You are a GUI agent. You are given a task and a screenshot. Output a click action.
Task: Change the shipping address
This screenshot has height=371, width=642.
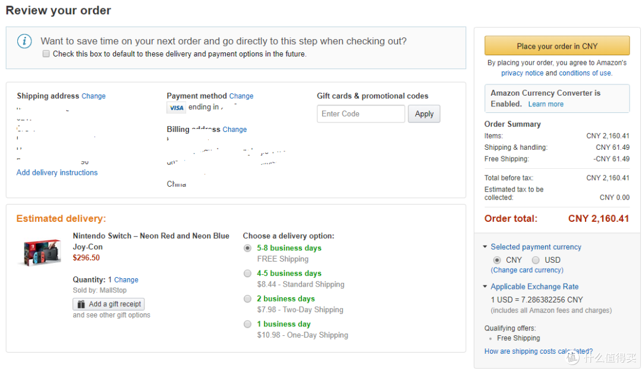point(93,96)
